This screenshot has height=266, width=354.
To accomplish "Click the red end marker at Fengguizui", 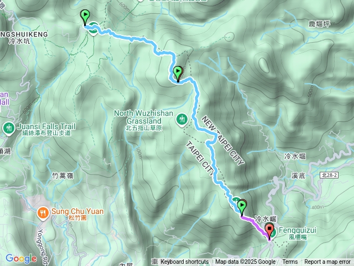I will pos(269,231).
